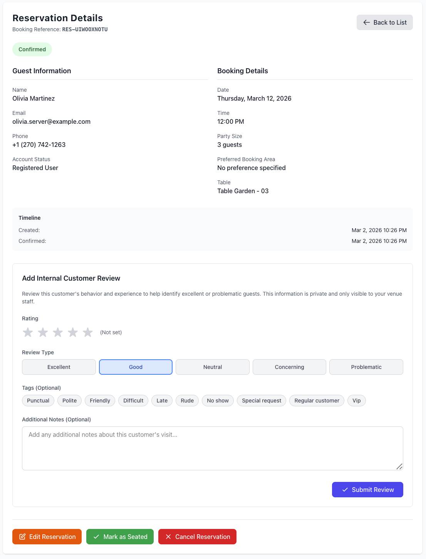426x559 pixels.
Task: Submit the internal customer review
Action: pos(367,490)
